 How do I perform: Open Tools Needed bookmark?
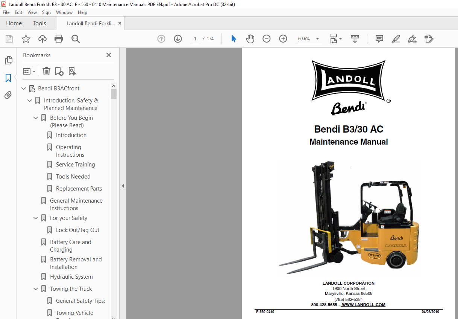pyautogui.click(x=73, y=177)
